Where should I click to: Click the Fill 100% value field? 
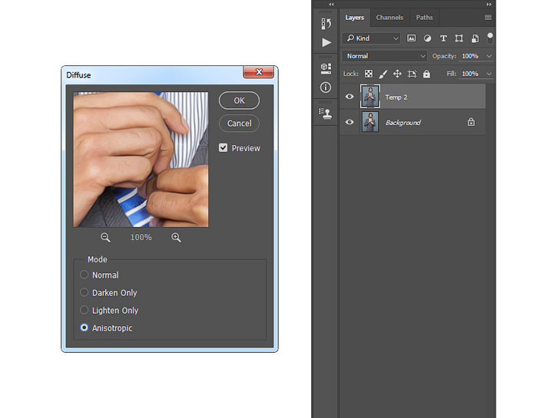pyautogui.click(x=472, y=74)
